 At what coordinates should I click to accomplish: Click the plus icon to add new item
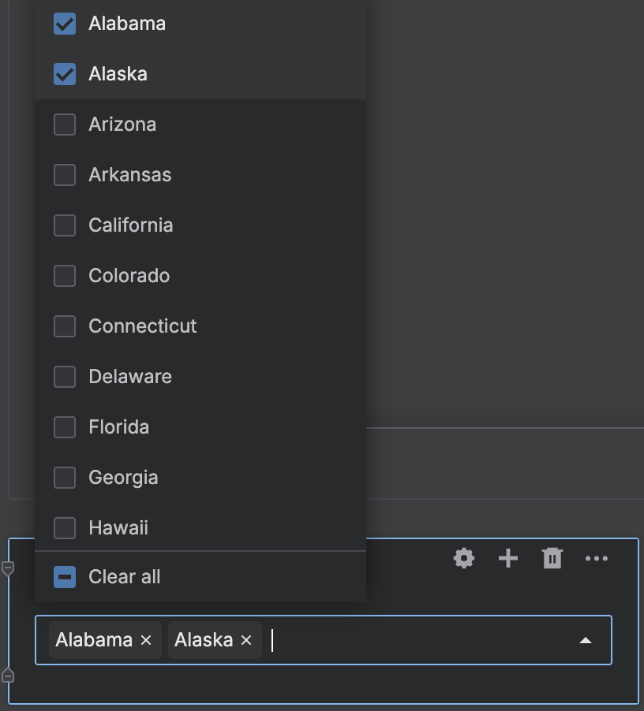(x=508, y=558)
